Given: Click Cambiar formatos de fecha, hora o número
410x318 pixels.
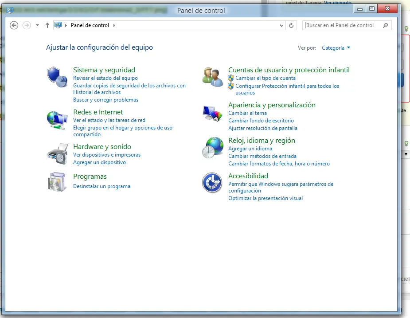Looking at the screenshot, I should tap(279, 164).
